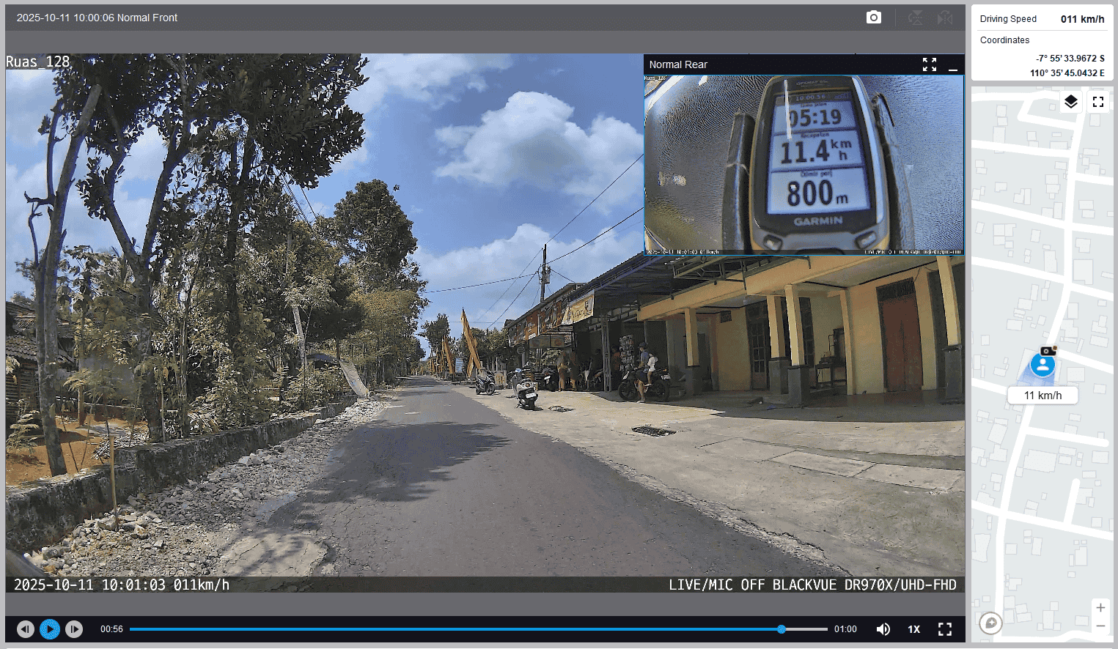Click the 11 km/h speed label on map
The width and height of the screenshot is (1118, 649).
pos(1042,396)
